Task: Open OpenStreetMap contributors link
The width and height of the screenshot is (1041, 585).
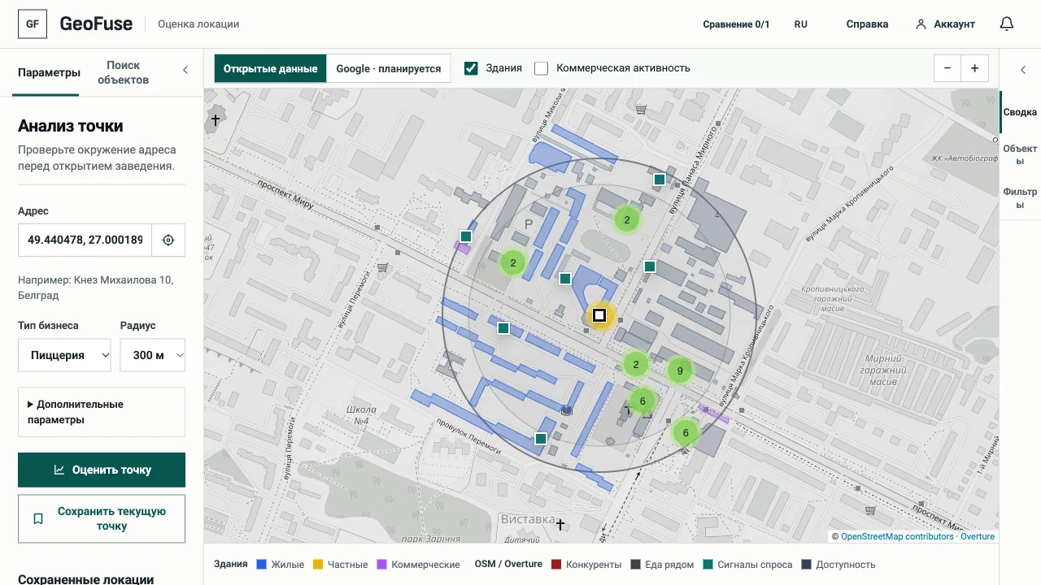Action: (897, 536)
